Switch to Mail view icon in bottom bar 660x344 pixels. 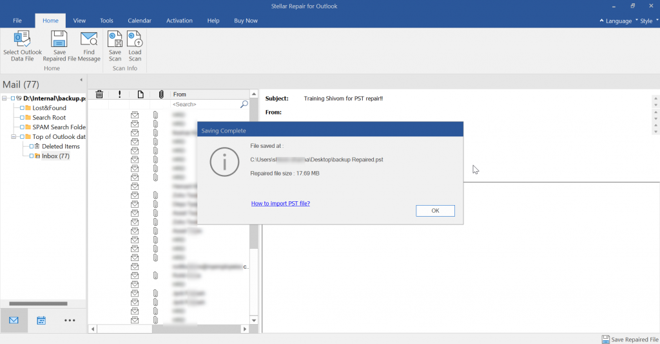click(14, 320)
